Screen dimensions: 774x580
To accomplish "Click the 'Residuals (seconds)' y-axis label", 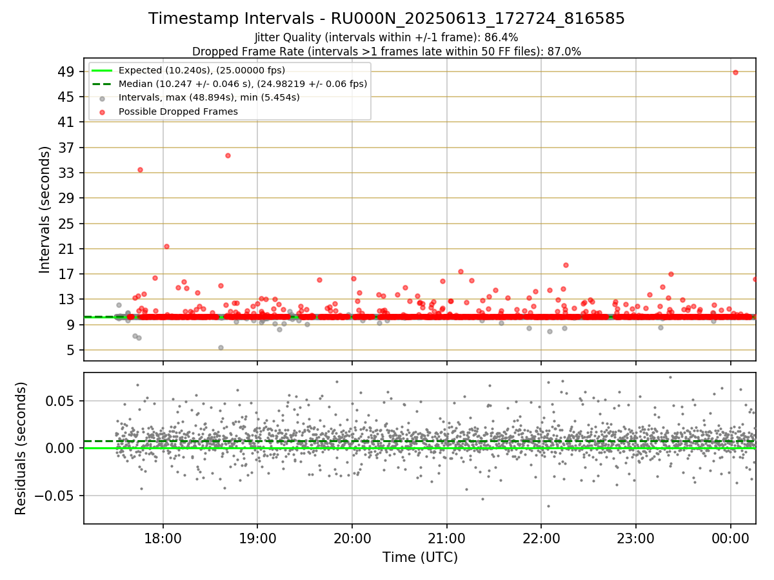I will point(21,449).
